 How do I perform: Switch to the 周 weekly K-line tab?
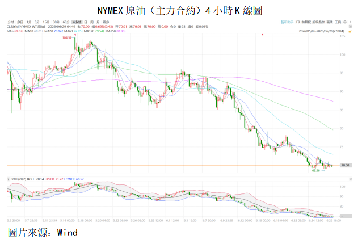[92, 22]
